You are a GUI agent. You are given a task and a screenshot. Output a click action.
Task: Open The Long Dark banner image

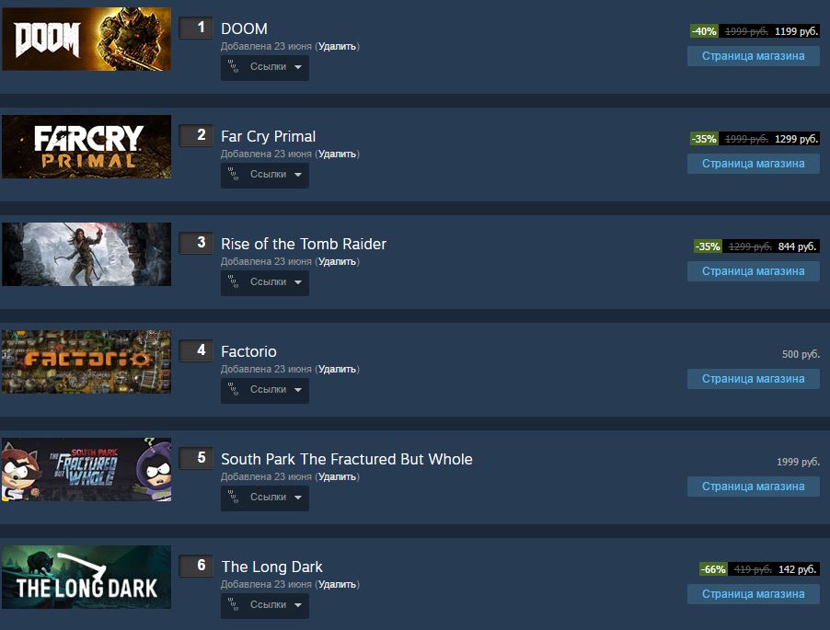click(x=86, y=577)
